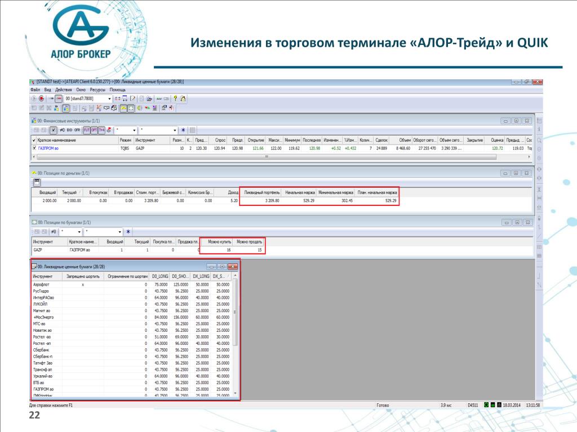Image resolution: width=577 pixels, height=432 pixels.
Task: Click the highlighted red dots toolbar button
Action: pyautogui.click(x=59, y=98)
